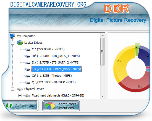This screenshot has height=121, width=152.
Task: Collapse the Logical Drives tree node
Action: point(12,43)
